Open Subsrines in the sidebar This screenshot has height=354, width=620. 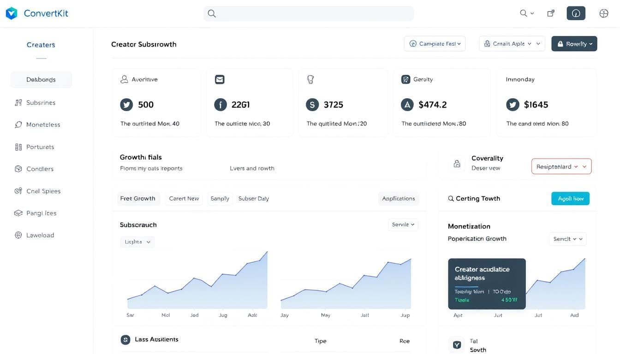point(41,103)
